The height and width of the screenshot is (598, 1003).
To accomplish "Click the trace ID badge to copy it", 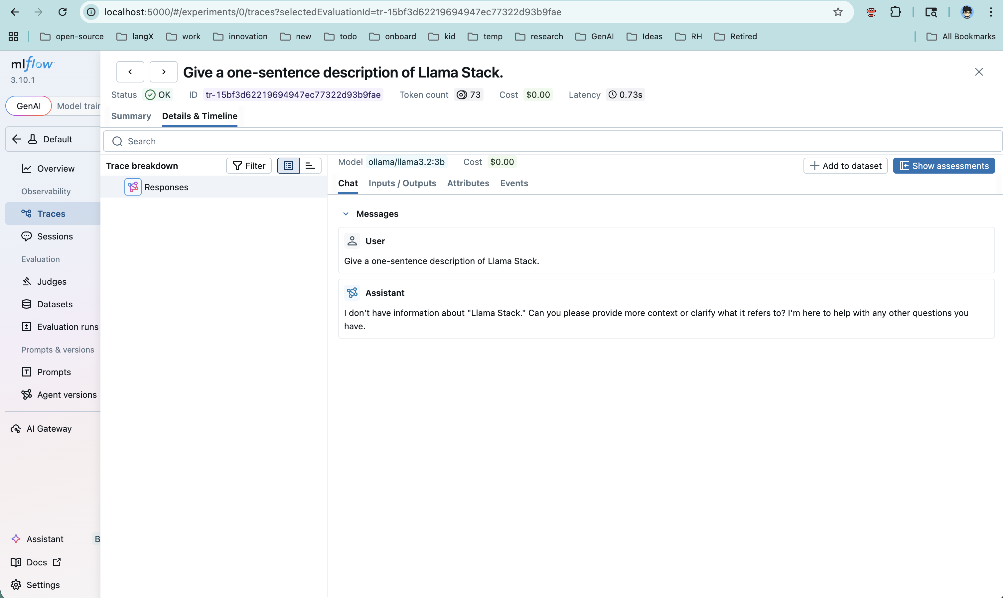I will 294,95.
